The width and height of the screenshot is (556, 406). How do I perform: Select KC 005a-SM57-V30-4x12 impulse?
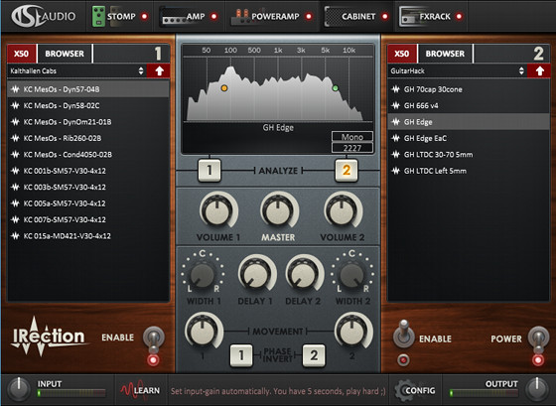pyautogui.click(x=88, y=203)
